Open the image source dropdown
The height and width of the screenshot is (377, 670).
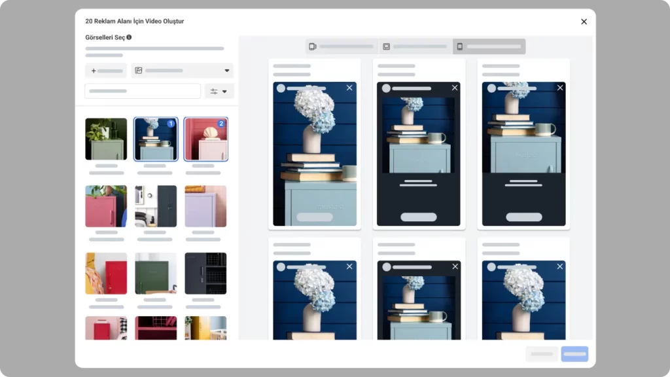coord(183,71)
